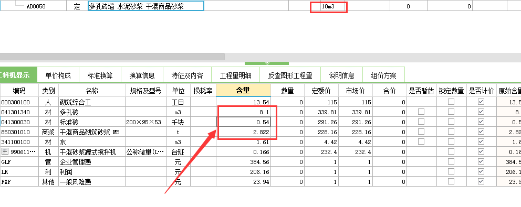Click the quota name field 多孔砖墙 水泥砂浆 干混商品砂浆

pyautogui.click(x=146, y=6)
